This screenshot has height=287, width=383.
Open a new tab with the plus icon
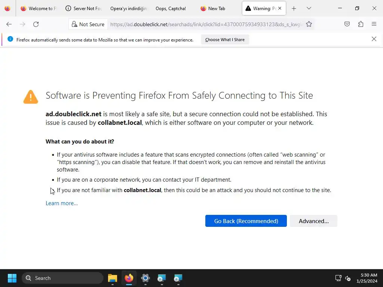click(294, 8)
